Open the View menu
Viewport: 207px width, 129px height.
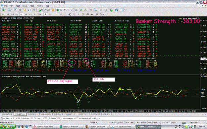[x=11, y=6]
